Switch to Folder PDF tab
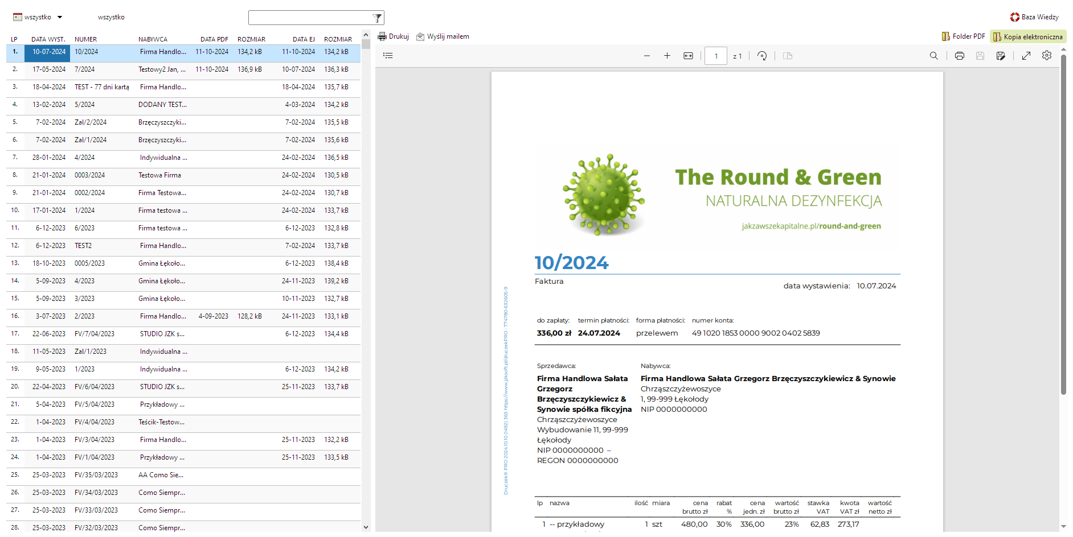This screenshot has width=1073, height=537. pos(963,36)
